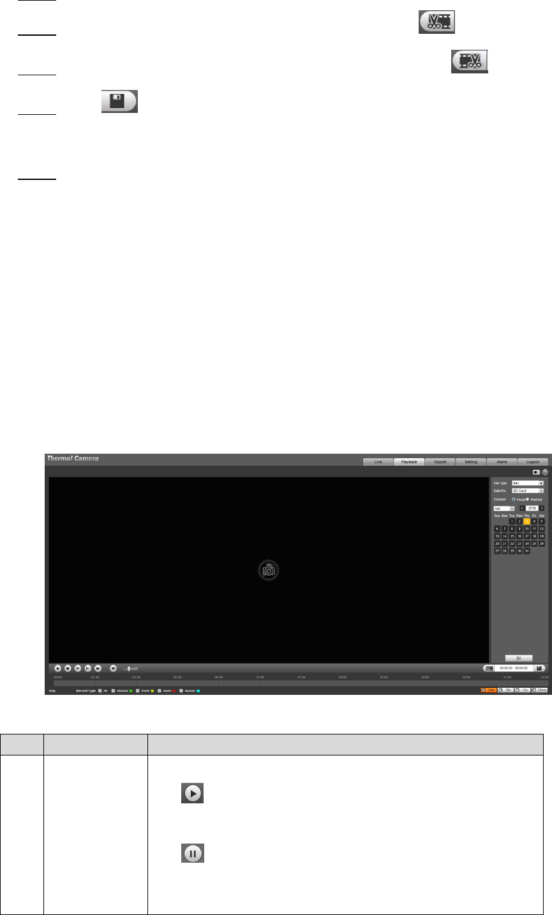The height and width of the screenshot is (915, 552).
Task: Open the Alarm tab
Action: [502, 461]
